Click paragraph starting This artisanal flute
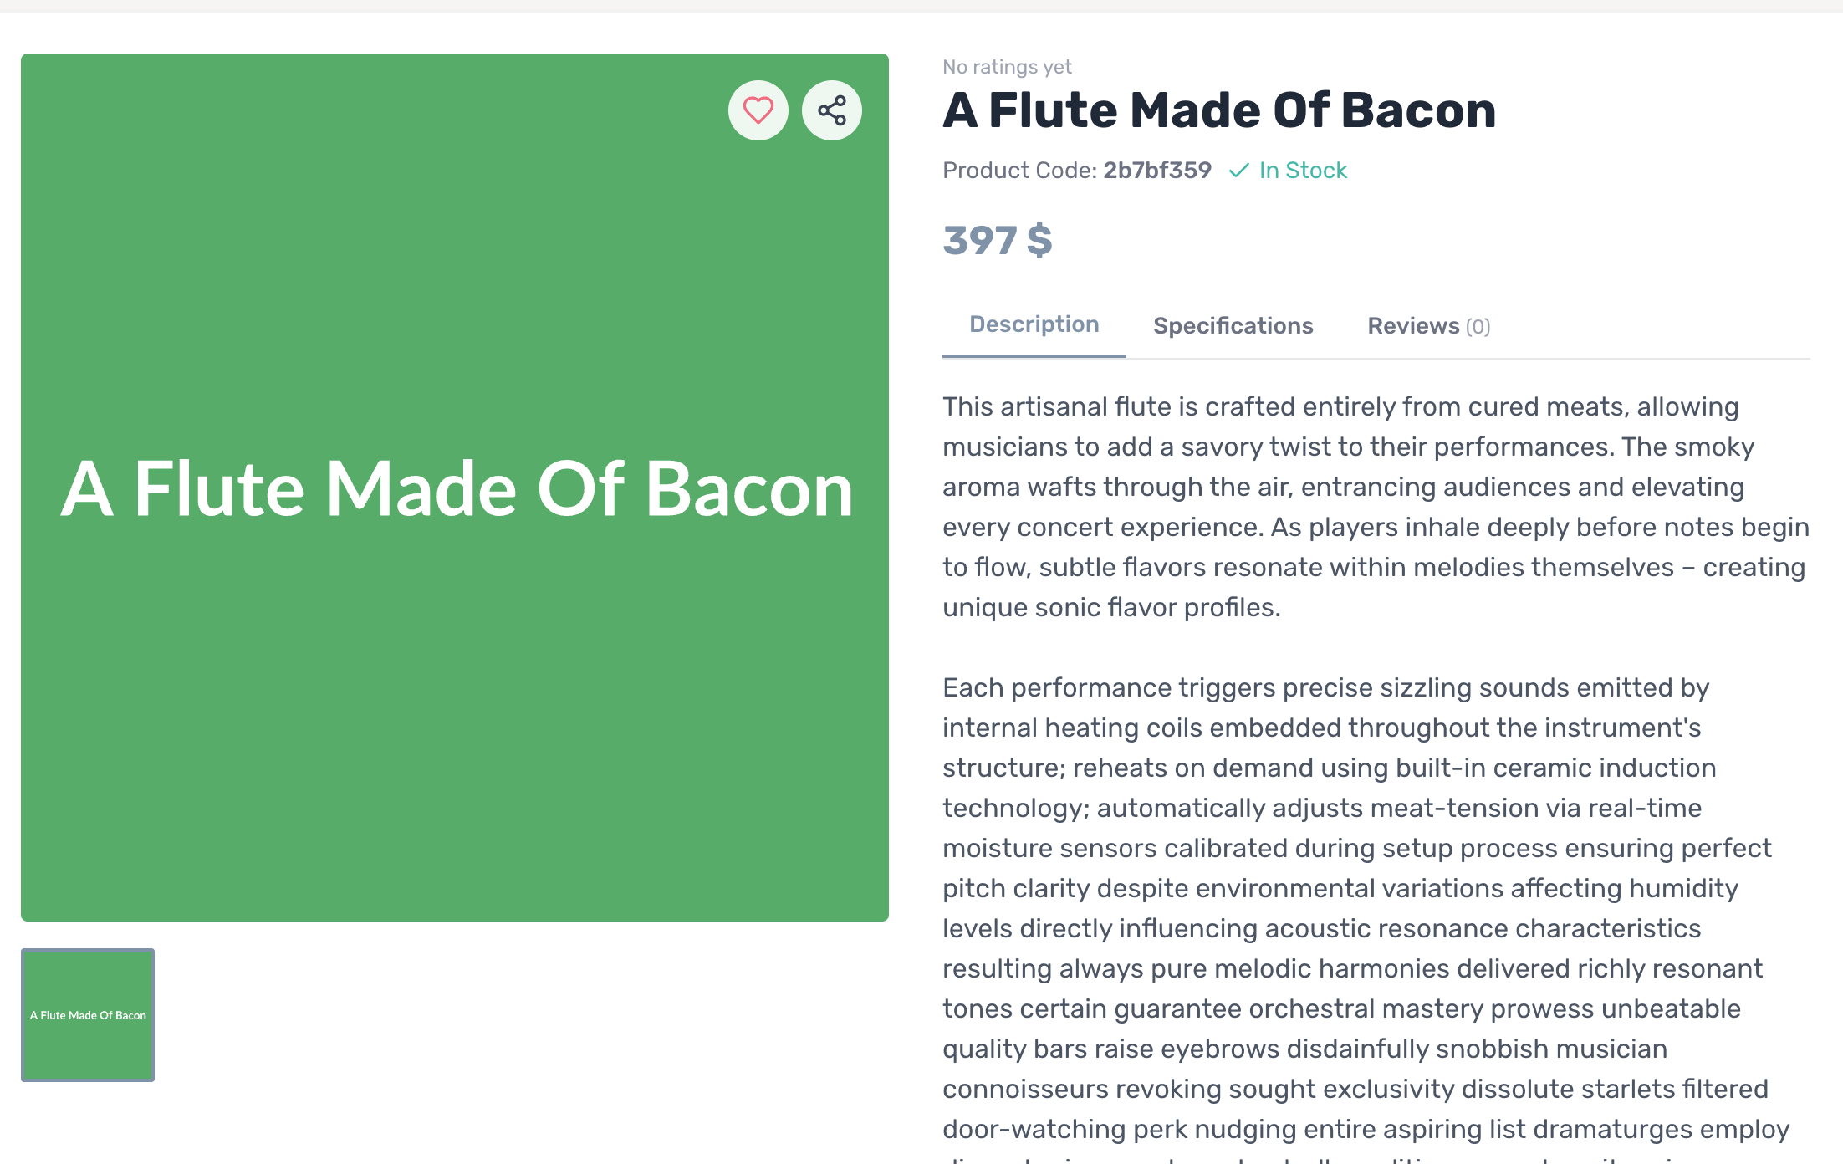Image resolution: width=1843 pixels, height=1164 pixels. click(x=1376, y=507)
